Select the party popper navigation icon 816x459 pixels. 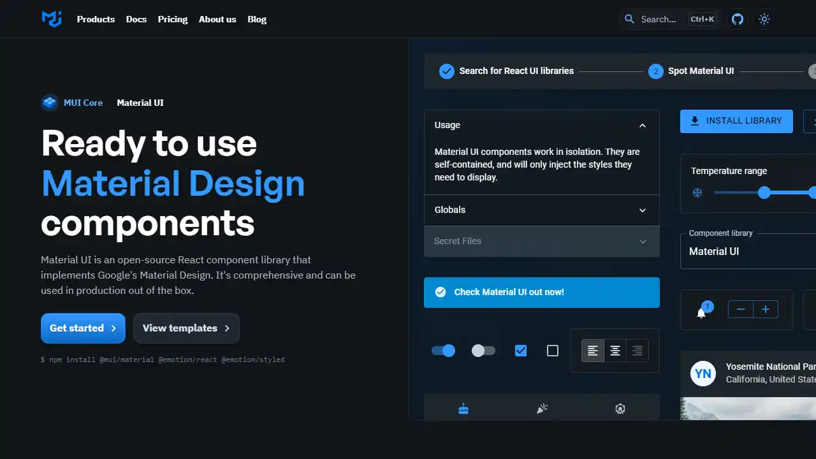(x=542, y=409)
